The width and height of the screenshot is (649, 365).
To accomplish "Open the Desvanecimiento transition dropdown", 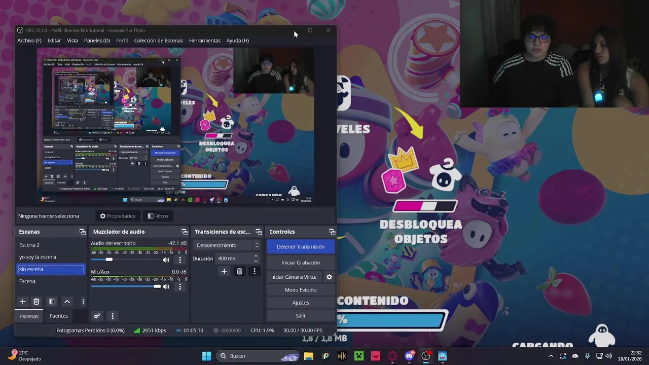I will [228, 245].
